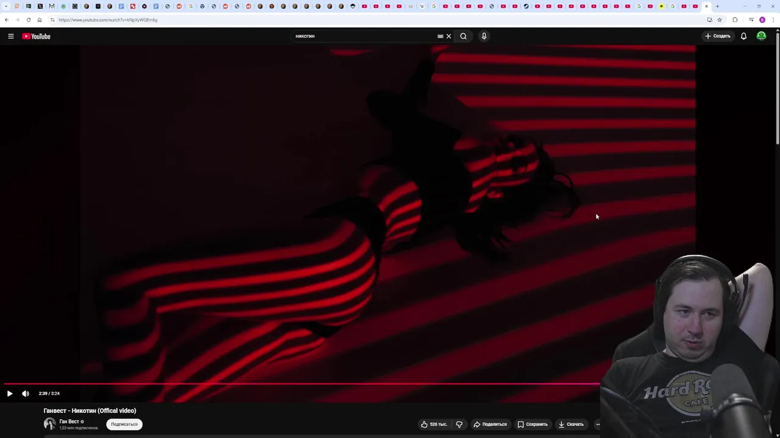Open the on-screen keyboard icon in search
Viewport: 780px width, 438px height.
(440, 36)
